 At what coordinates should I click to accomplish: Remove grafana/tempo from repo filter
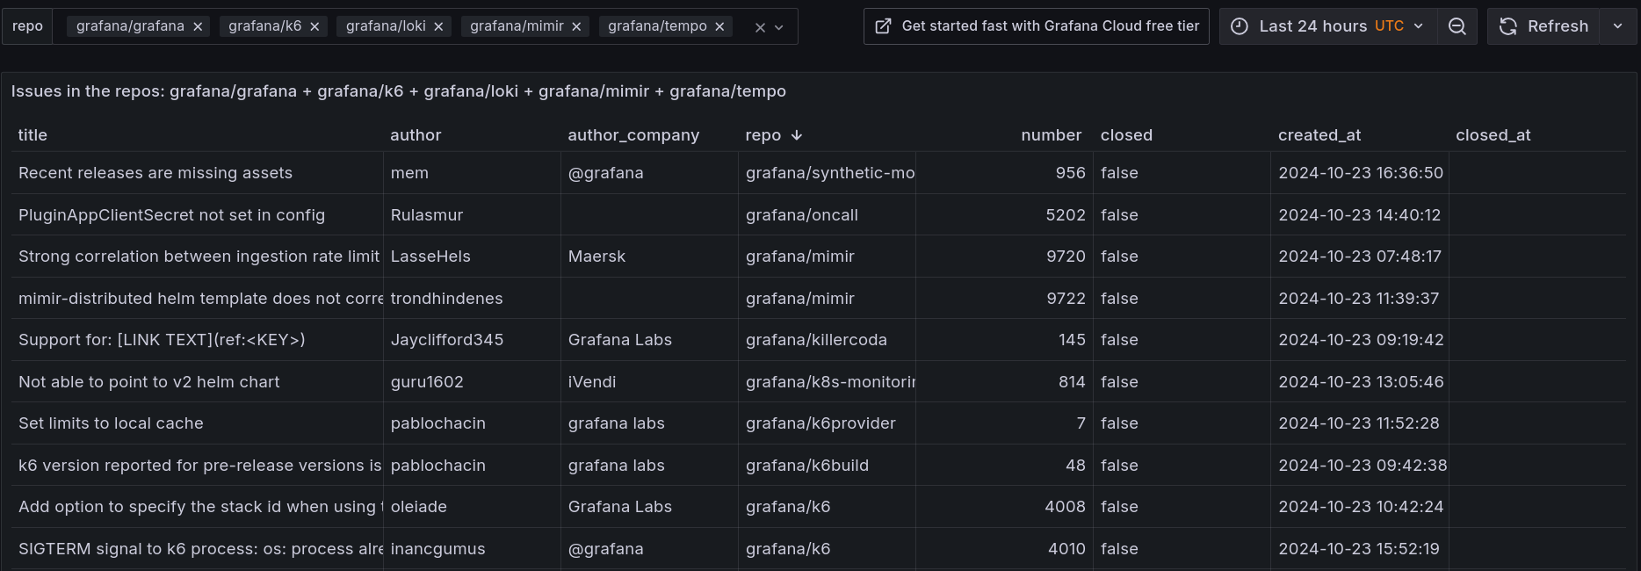click(x=719, y=26)
